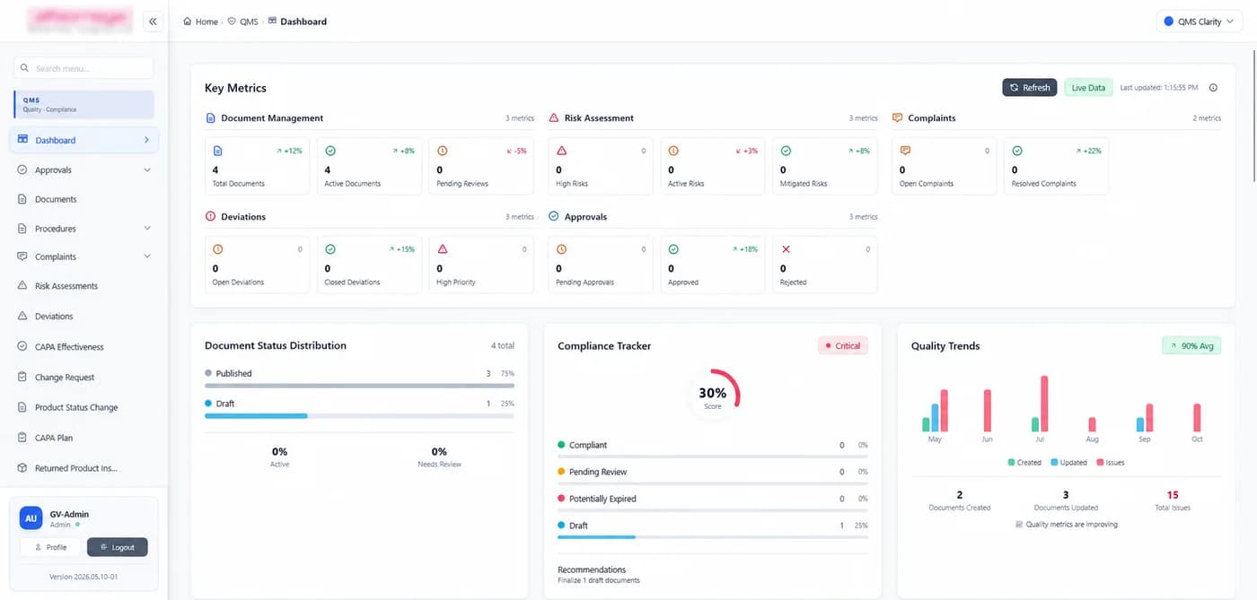Click the Pending Reviews clock icon
This screenshot has width=1257, height=600.
pos(443,151)
